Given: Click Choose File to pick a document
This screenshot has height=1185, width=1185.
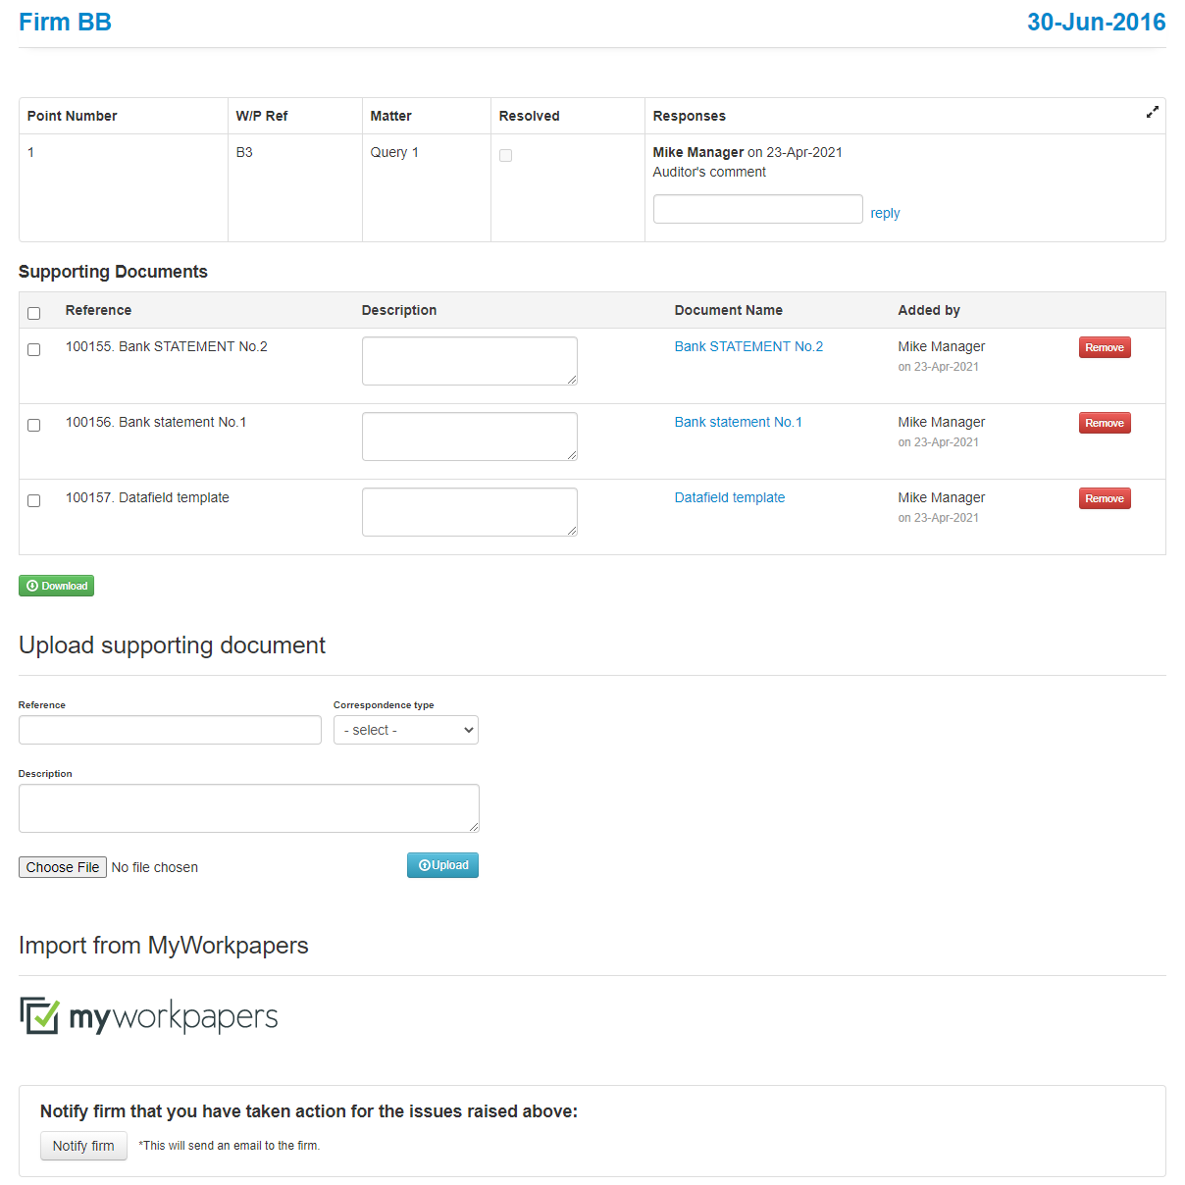Looking at the screenshot, I should point(63,867).
